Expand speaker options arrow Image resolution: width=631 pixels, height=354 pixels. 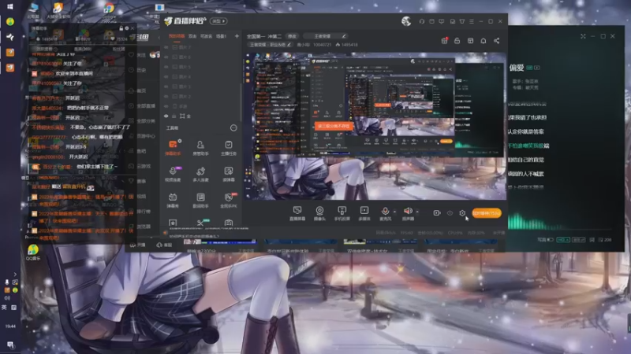(x=417, y=212)
